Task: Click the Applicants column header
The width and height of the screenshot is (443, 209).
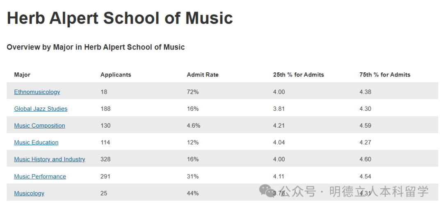Action: pyautogui.click(x=116, y=75)
